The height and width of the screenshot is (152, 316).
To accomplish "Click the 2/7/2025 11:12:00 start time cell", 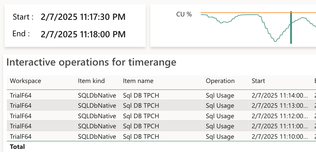I will coord(280,116).
